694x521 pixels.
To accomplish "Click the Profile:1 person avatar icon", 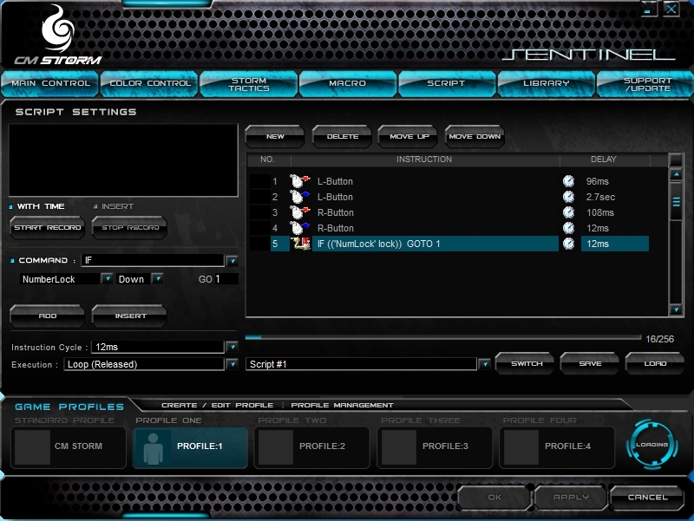I will click(x=153, y=448).
